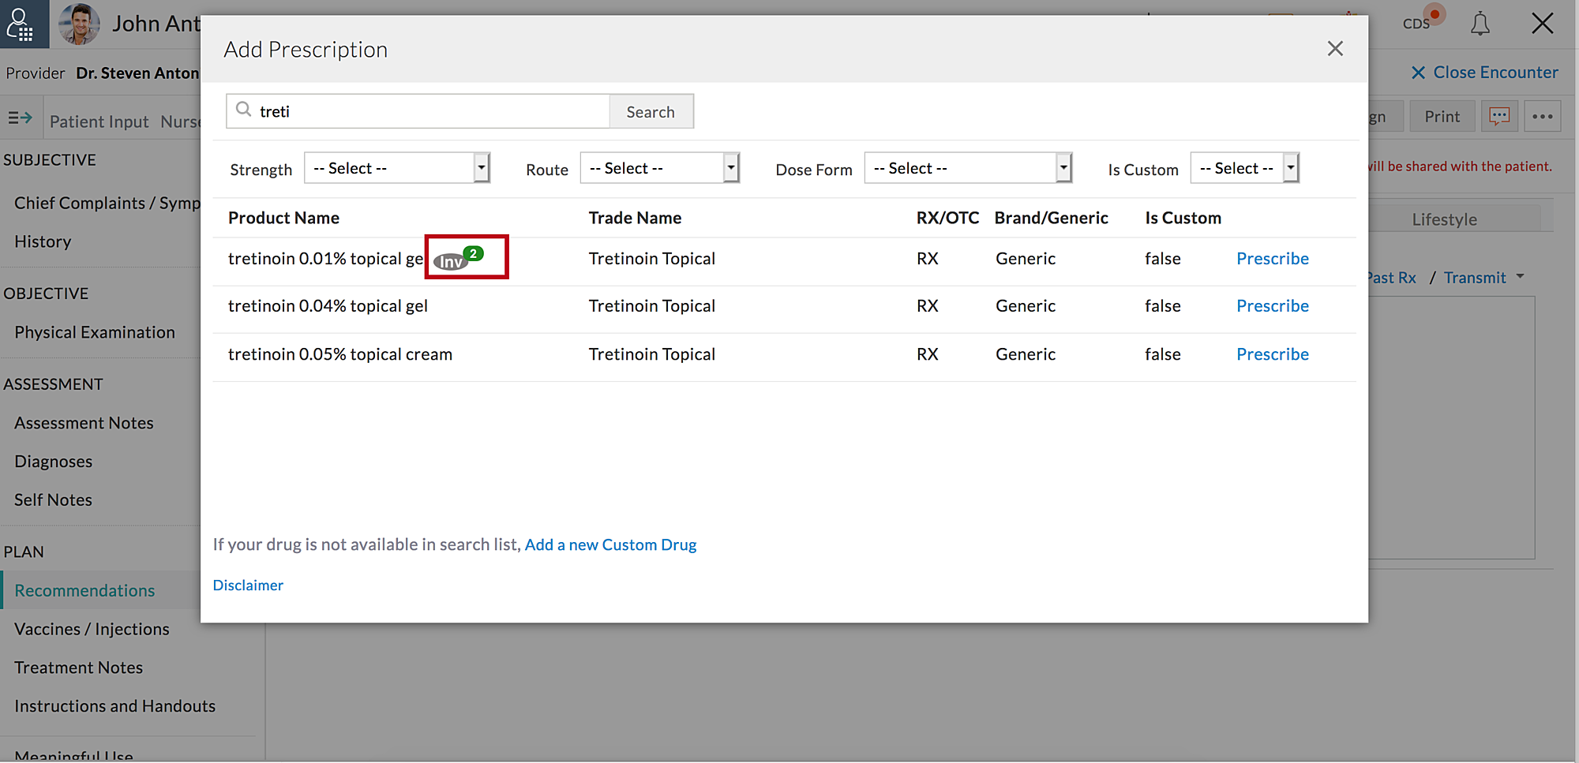This screenshot has height=763, width=1579.
Task: Click the Inv inventory badge on tretinoin 0.01%
Action: pyautogui.click(x=452, y=261)
